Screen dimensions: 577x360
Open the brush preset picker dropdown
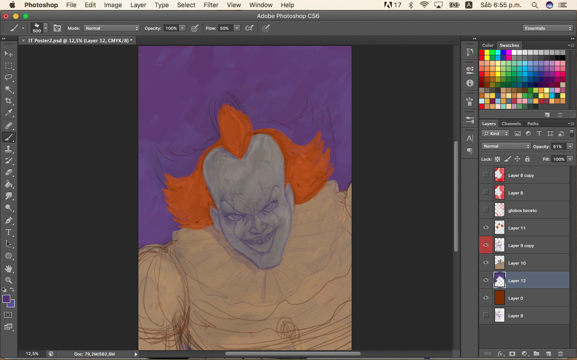click(46, 28)
